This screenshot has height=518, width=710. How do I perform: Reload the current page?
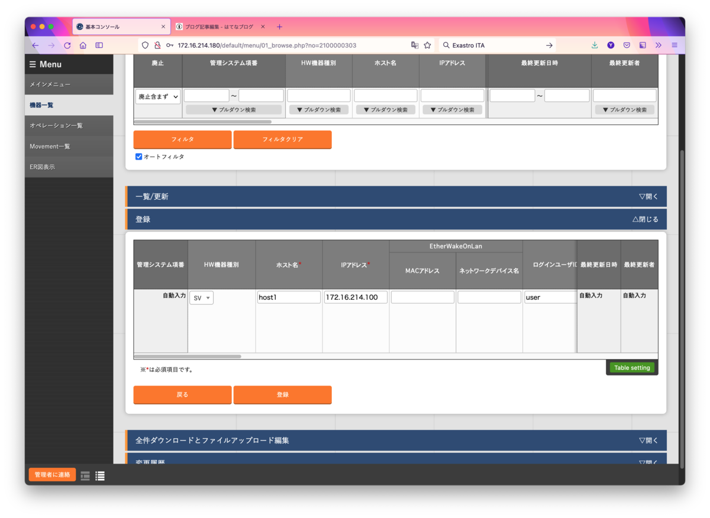pyautogui.click(x=67, y=45)
